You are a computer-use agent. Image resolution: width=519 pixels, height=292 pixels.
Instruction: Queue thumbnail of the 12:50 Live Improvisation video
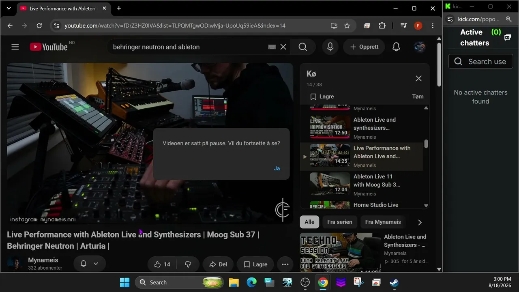[330, 127]
